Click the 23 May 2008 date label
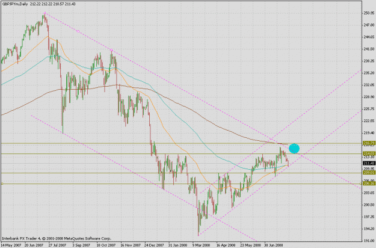The image size is (376, 248). point(251,246)
